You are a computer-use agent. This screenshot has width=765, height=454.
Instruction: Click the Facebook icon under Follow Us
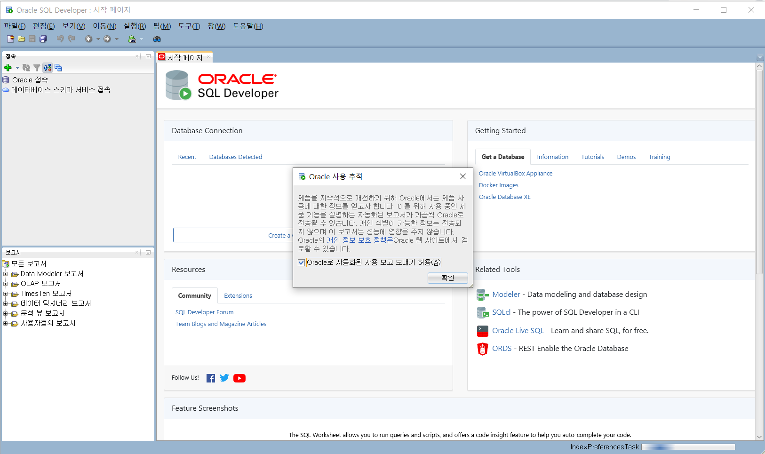point(211,378)
